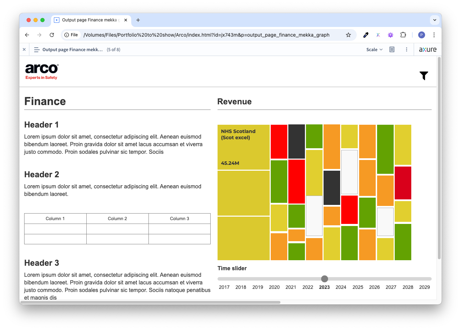This screenshot has width=461, height=330.
Task: Select year 2021 on the time slider
Action: click(x=291, y=287)
